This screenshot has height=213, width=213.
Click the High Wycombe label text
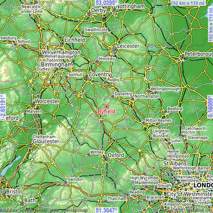144,178
